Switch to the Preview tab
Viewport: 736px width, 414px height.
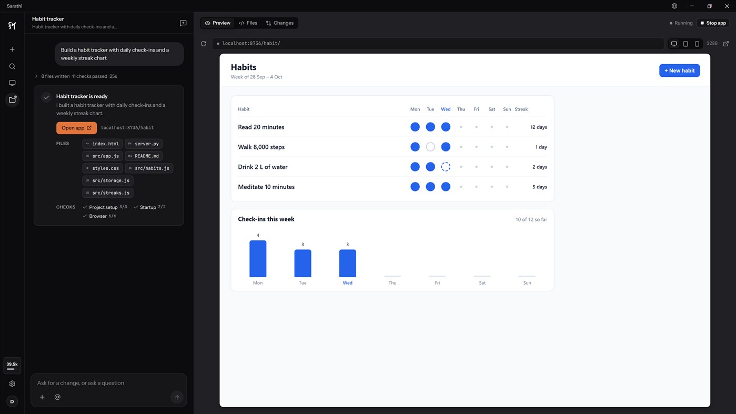coord(217,23)
